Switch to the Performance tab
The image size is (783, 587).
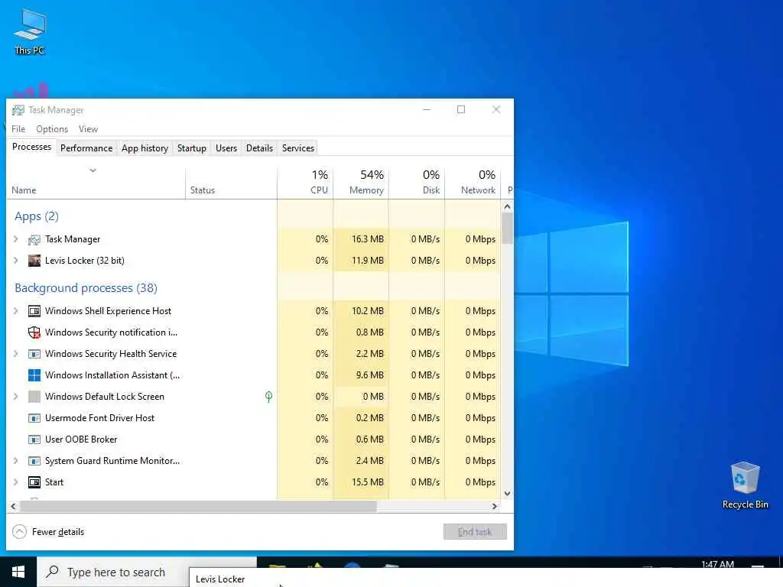(x=86, y=148)
